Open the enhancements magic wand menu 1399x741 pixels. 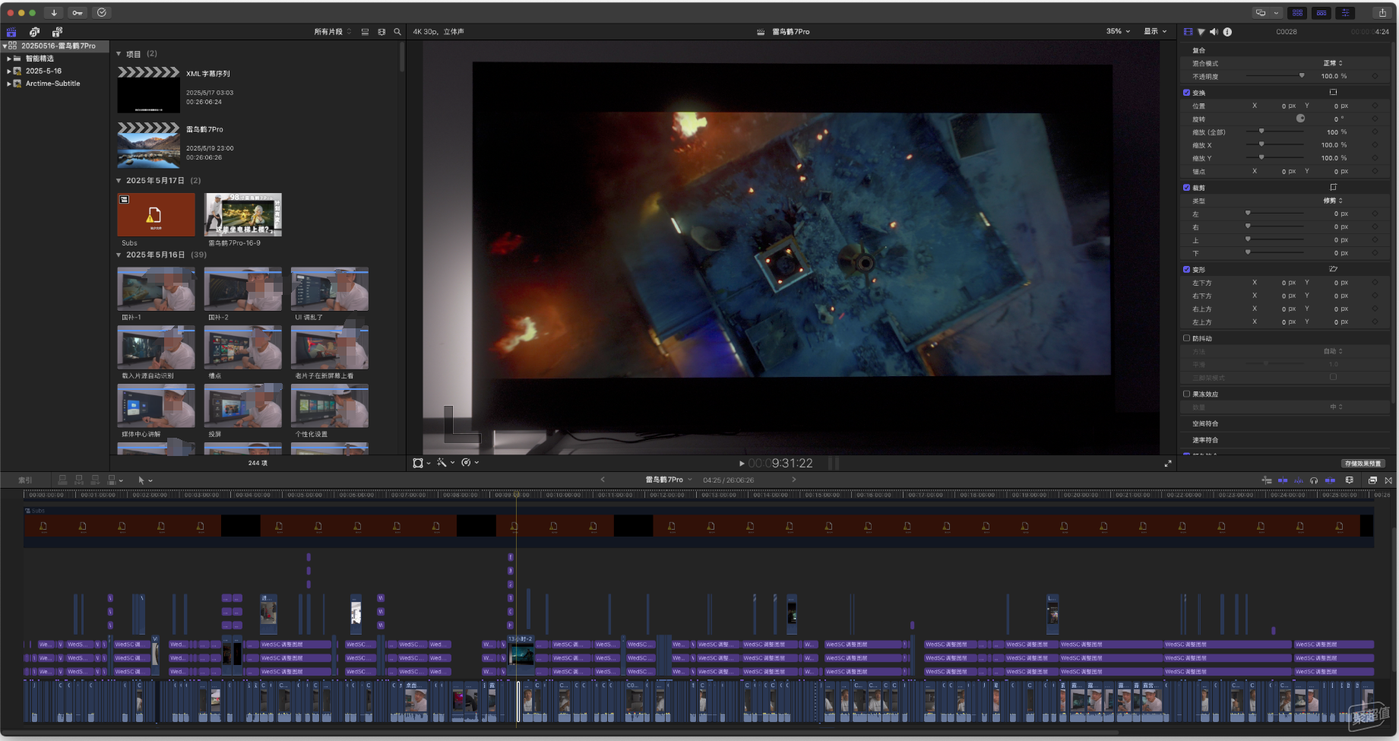445,463
